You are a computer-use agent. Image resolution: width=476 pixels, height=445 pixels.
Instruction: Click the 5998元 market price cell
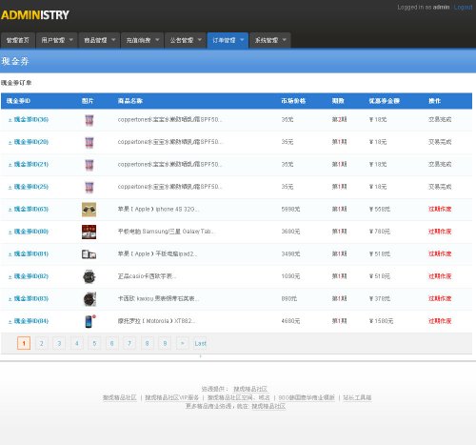[290, 209]
